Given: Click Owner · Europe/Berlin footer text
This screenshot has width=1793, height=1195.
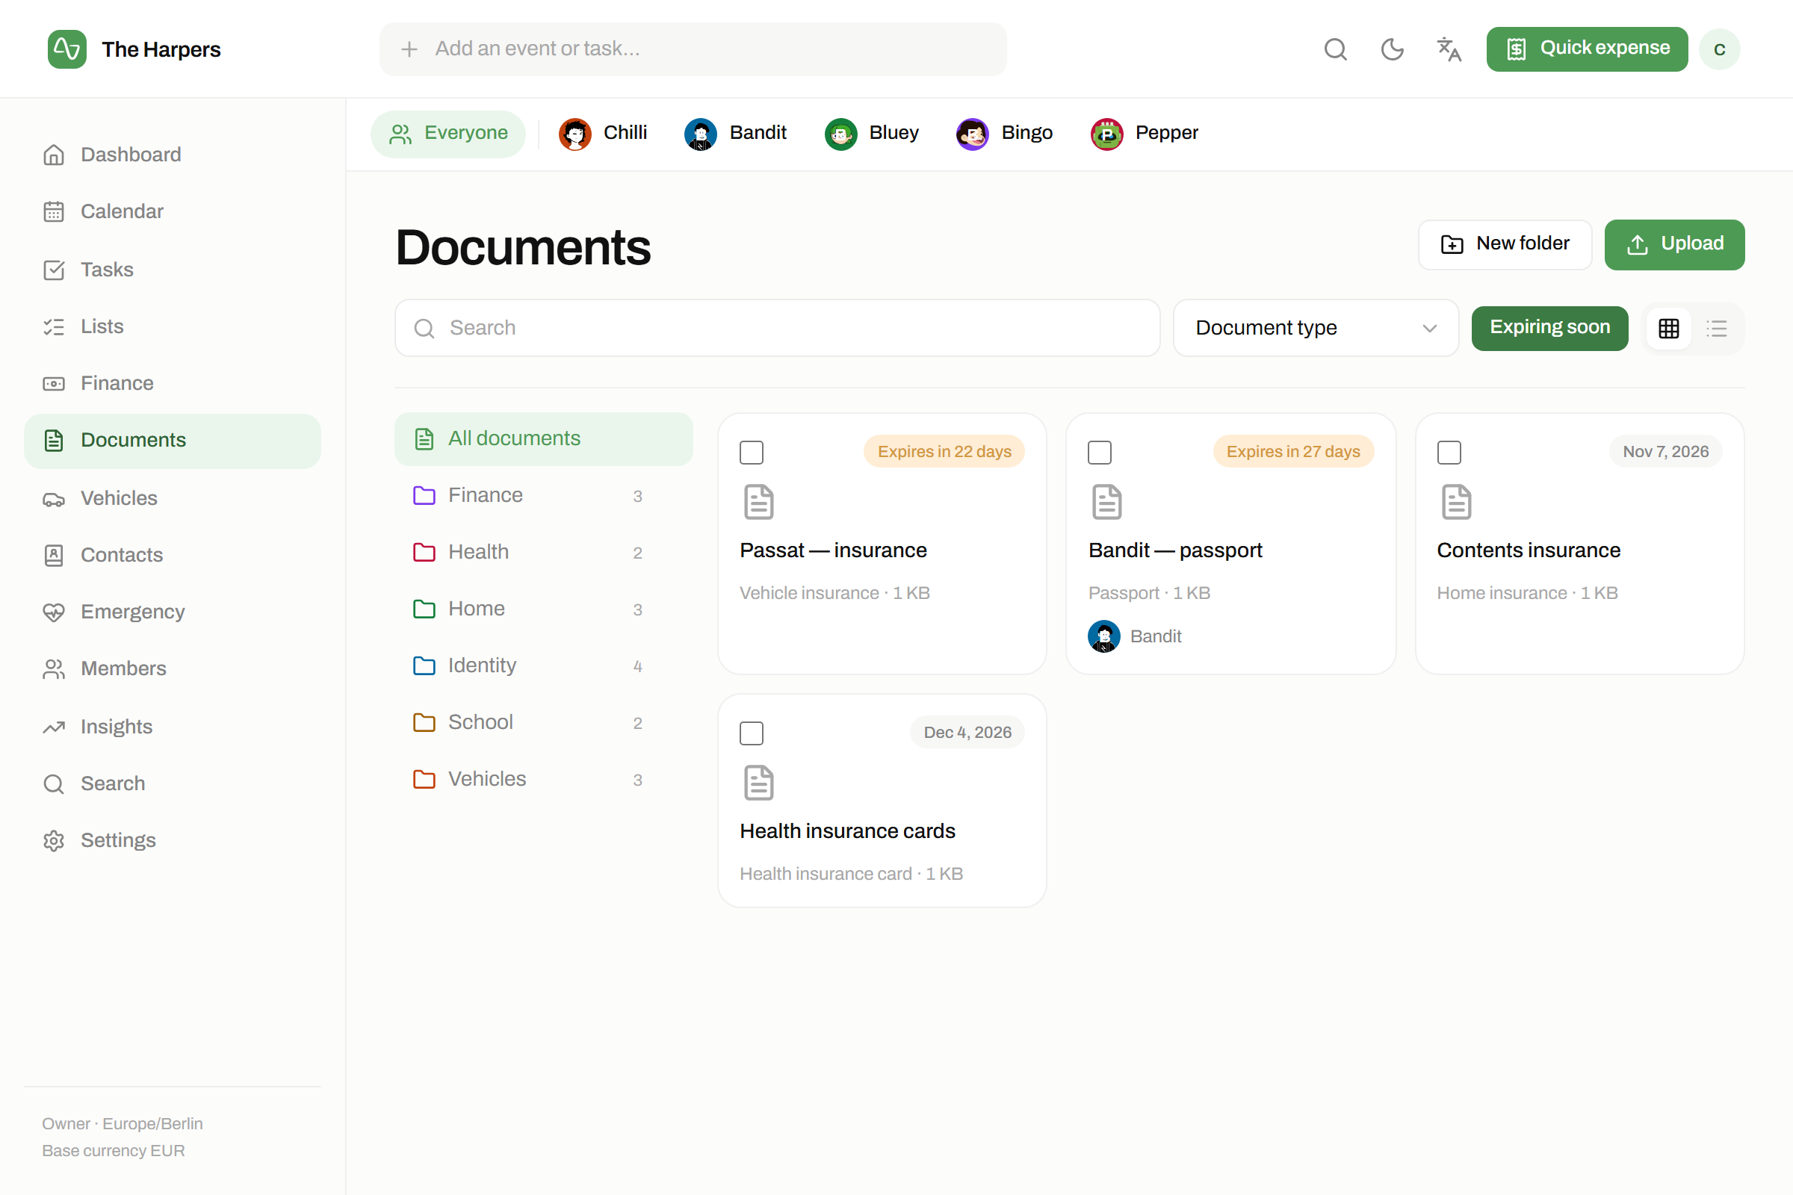Looking at the screenshot, I should point(123,1124).
